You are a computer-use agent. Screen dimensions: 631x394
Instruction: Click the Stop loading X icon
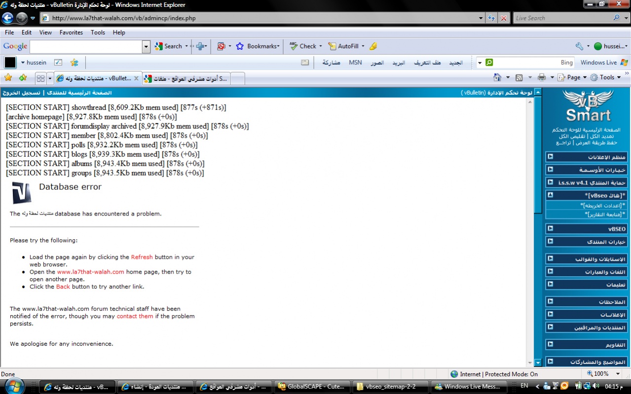pyautogui.click(x=503, y=18)
